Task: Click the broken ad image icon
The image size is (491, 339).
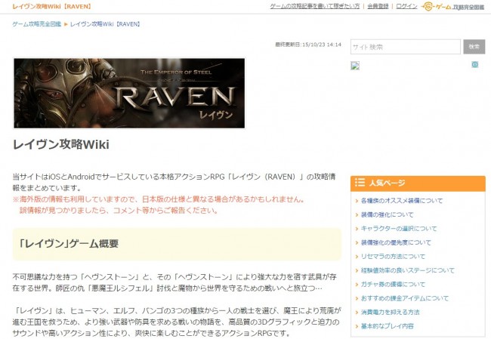Action: coord(355,66)
